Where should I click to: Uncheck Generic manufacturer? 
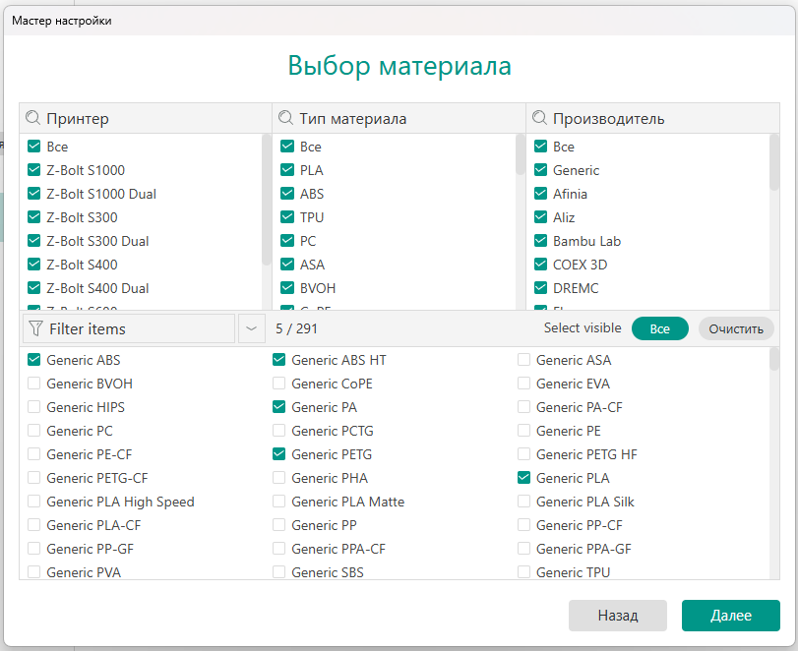click(540, 170)
